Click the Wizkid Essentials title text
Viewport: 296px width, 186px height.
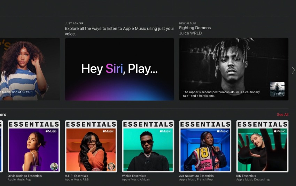click(x=134, y=176)
